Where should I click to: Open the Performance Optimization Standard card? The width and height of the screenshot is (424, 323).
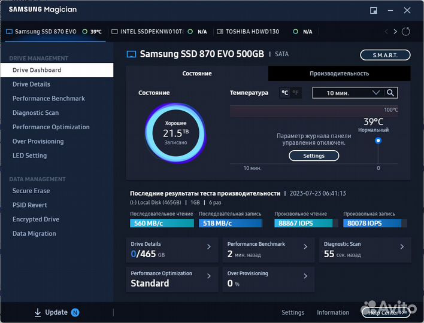(x=172, y=279)
